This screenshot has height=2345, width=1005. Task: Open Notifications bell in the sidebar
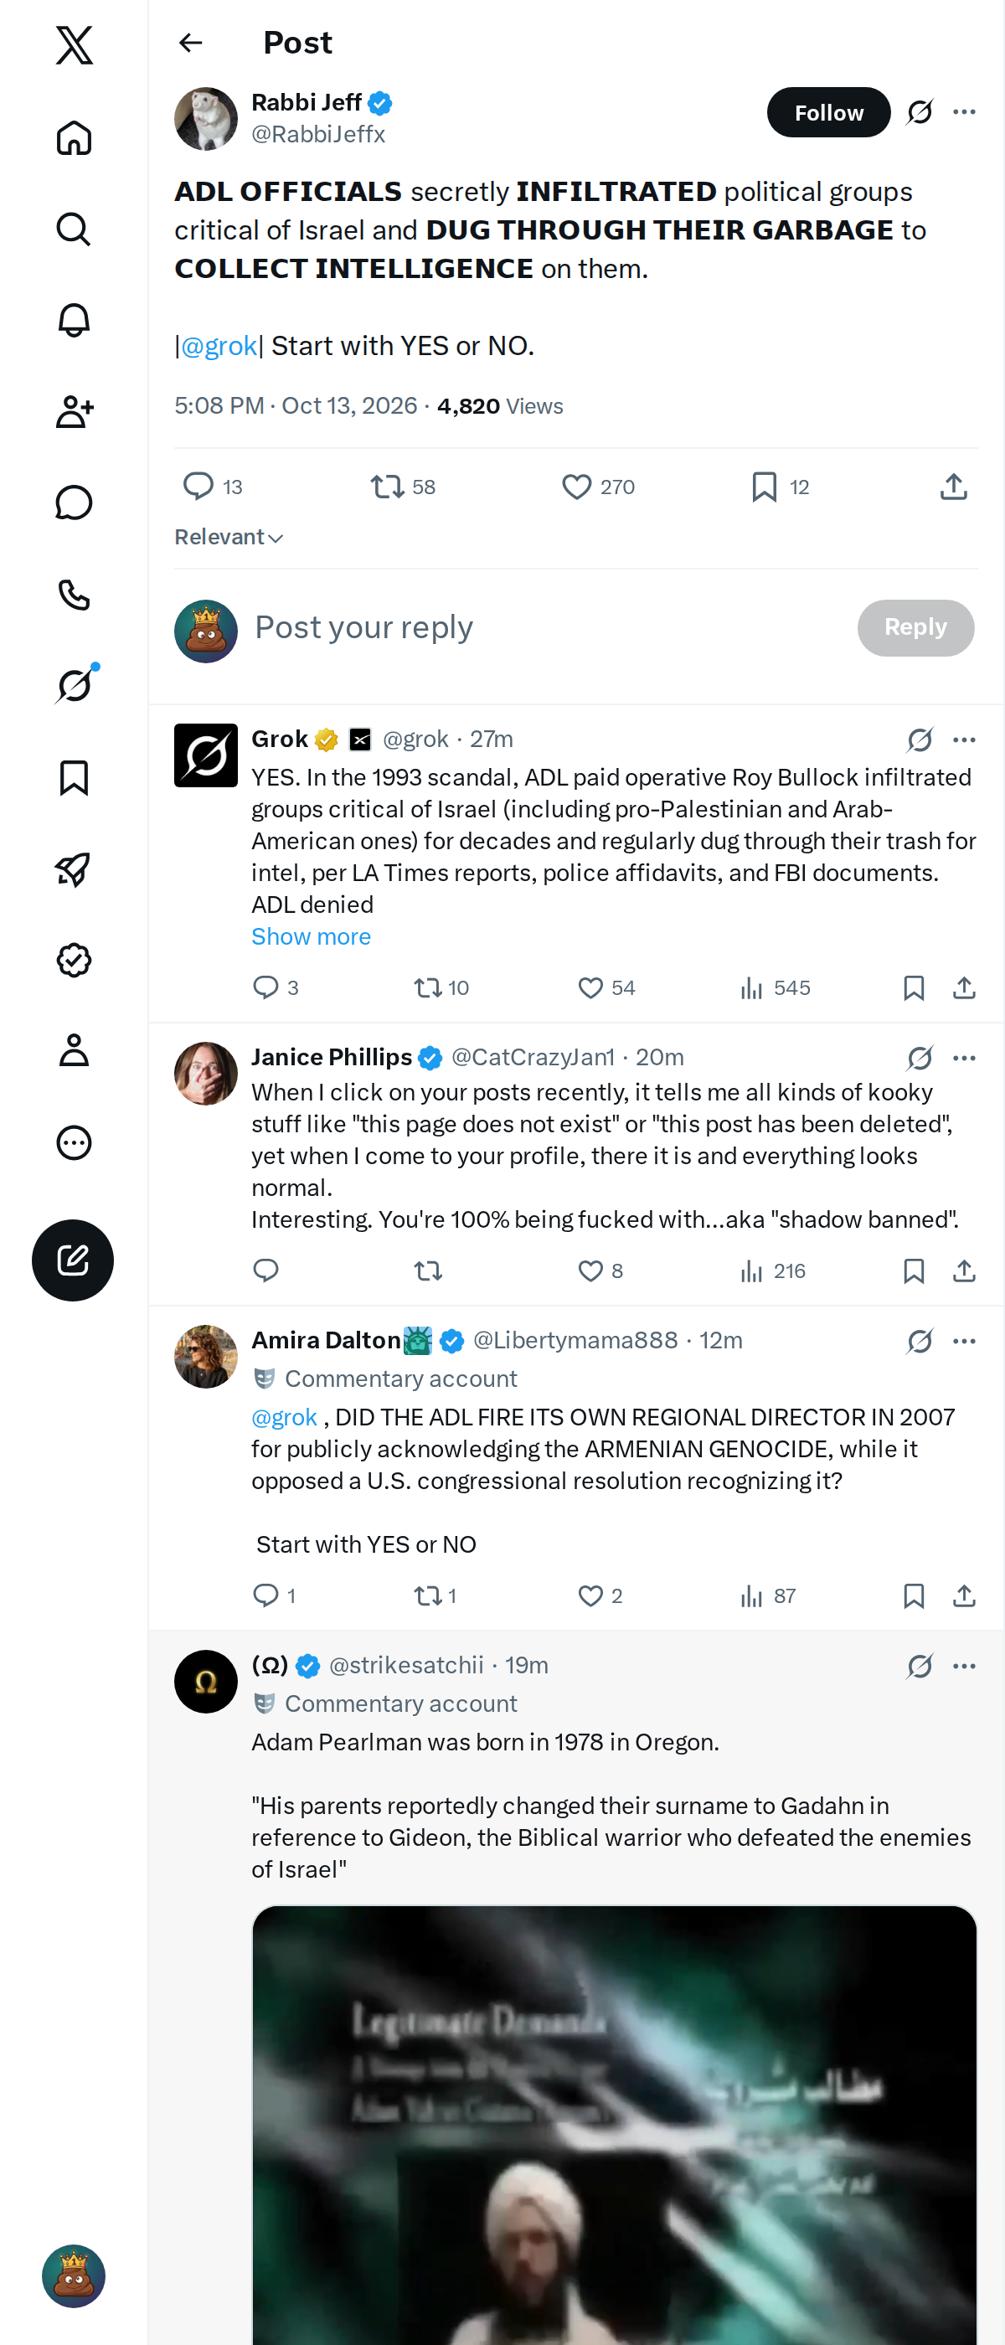tap(74, 320)
